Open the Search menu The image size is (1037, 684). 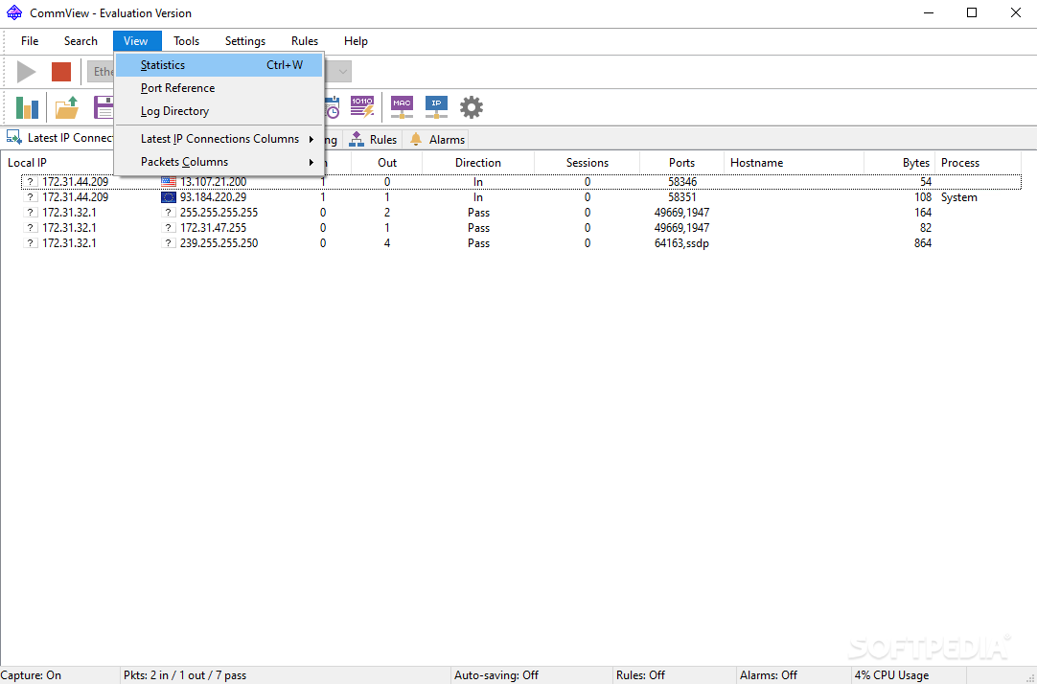tap(81, 41)
